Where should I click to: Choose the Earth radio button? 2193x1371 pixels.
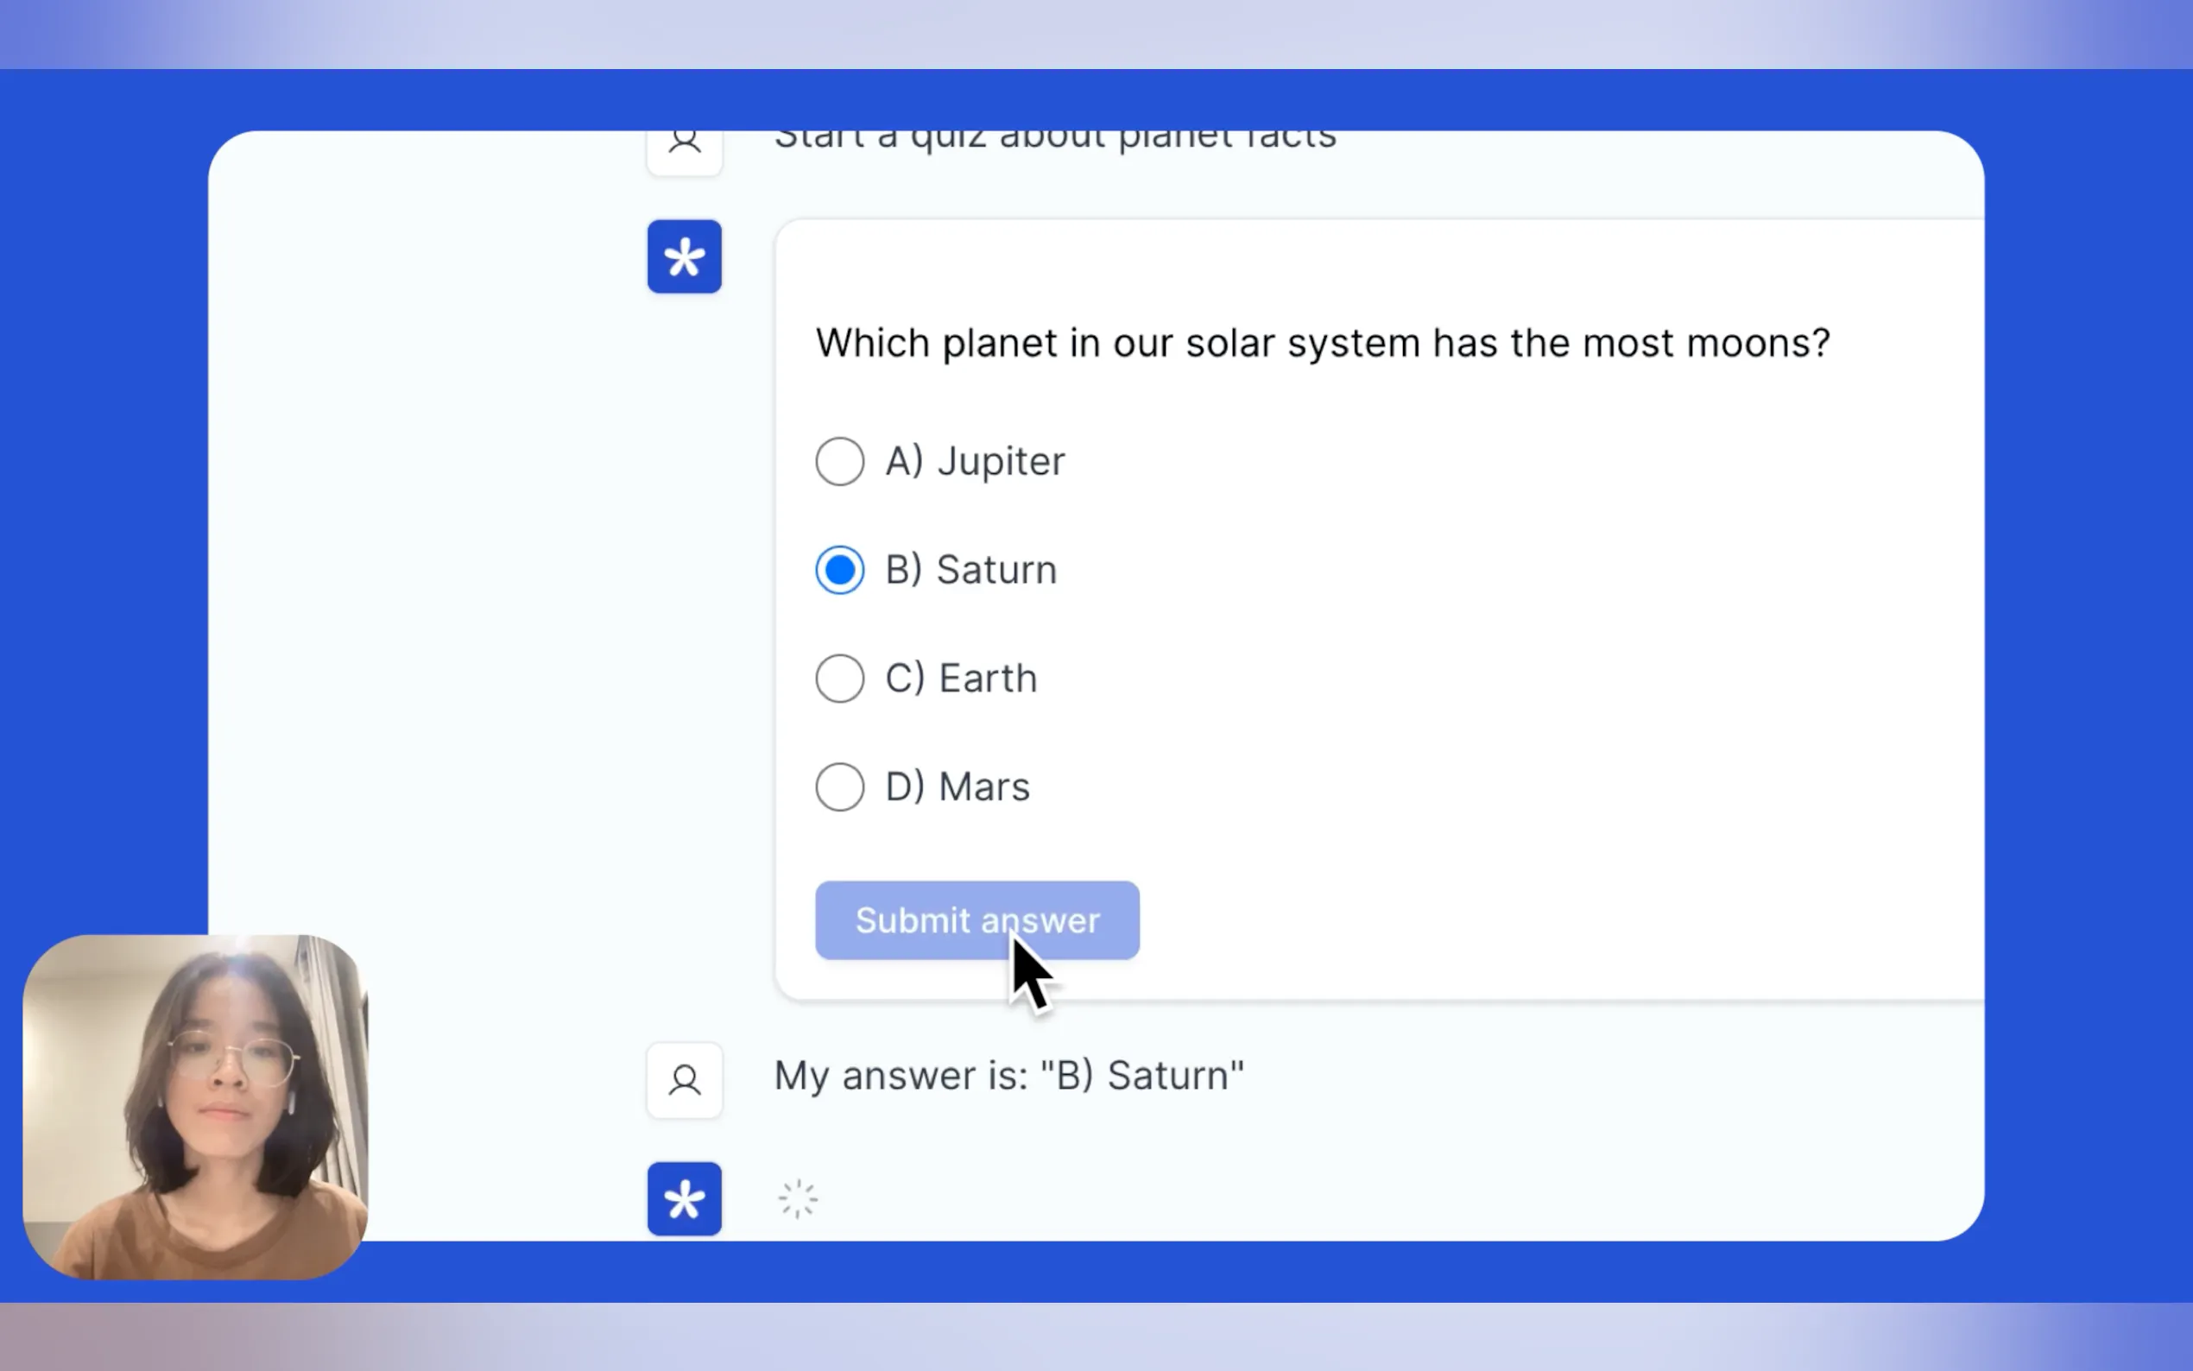pyautogui.click(x=839, y=679)
